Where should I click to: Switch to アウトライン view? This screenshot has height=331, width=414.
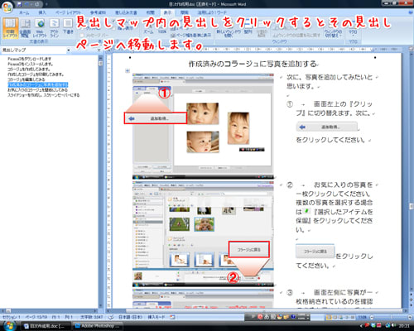click(54, 28)
